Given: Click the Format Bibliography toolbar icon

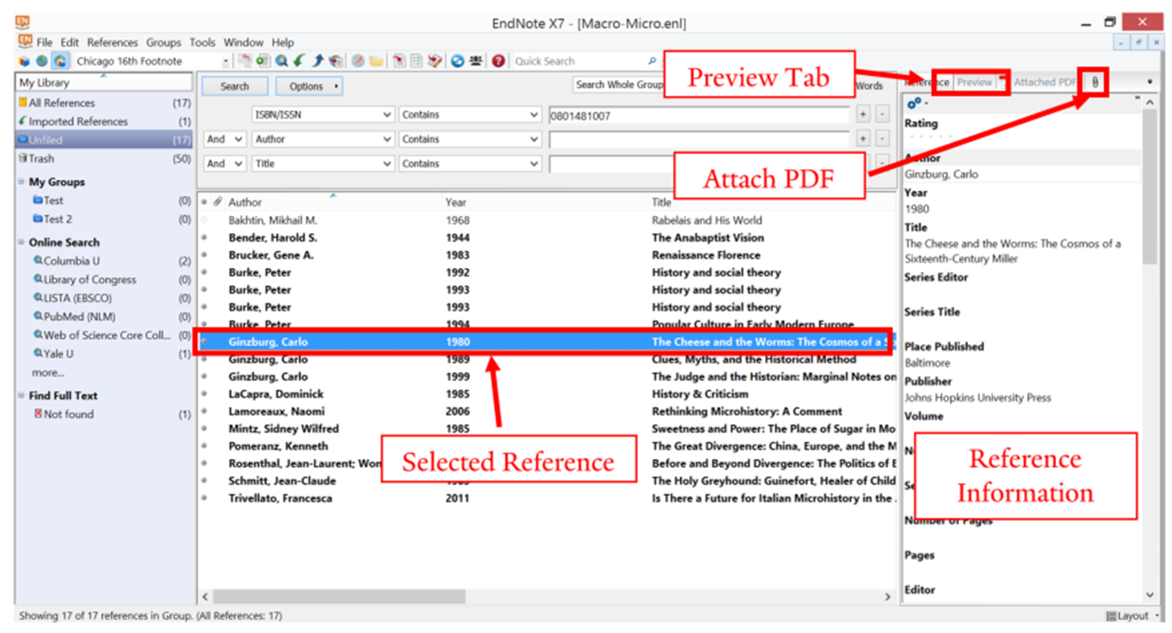Looking at the screenshot, I should pos(417,61).
